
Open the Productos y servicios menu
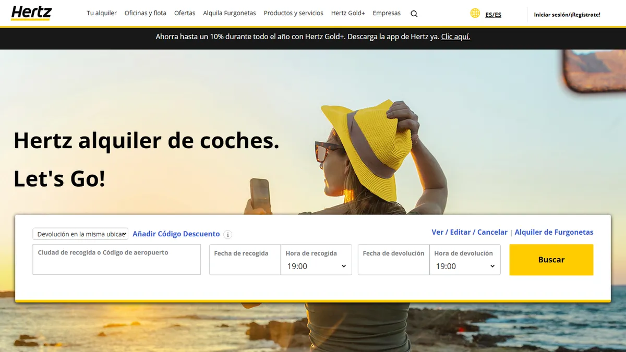tap(294, 13)
